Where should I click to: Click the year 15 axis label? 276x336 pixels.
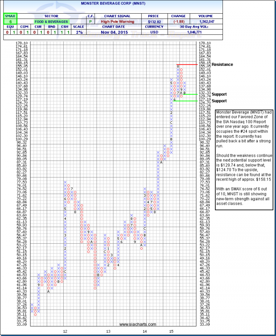[x=171, y=331]
